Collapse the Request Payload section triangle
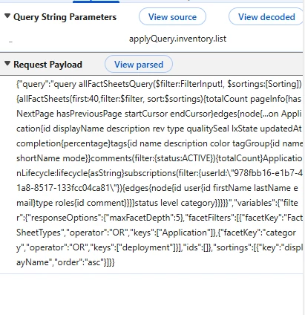Screen dimensions: 305x315 7,64
